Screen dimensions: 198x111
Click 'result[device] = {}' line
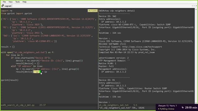28,63
